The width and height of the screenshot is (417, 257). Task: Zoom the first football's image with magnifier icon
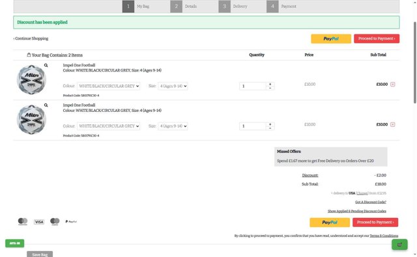(46, 65)
